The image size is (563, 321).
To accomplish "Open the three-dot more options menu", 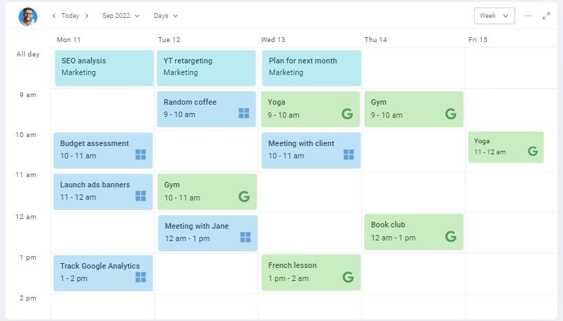I will (528, 16).
